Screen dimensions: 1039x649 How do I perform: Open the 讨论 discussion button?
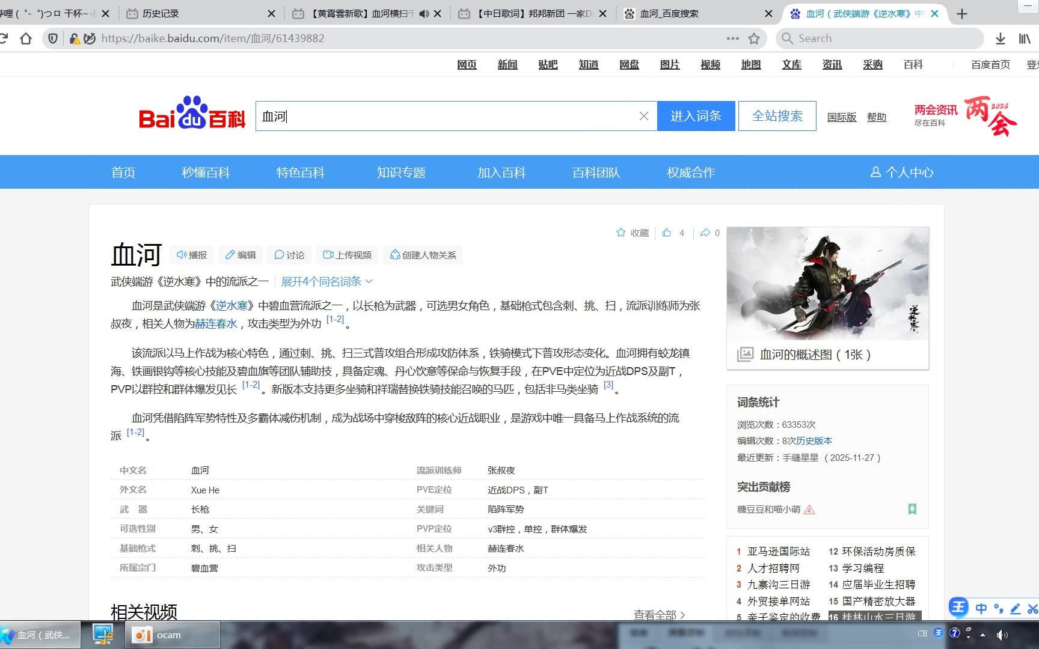tap(289, 255)
